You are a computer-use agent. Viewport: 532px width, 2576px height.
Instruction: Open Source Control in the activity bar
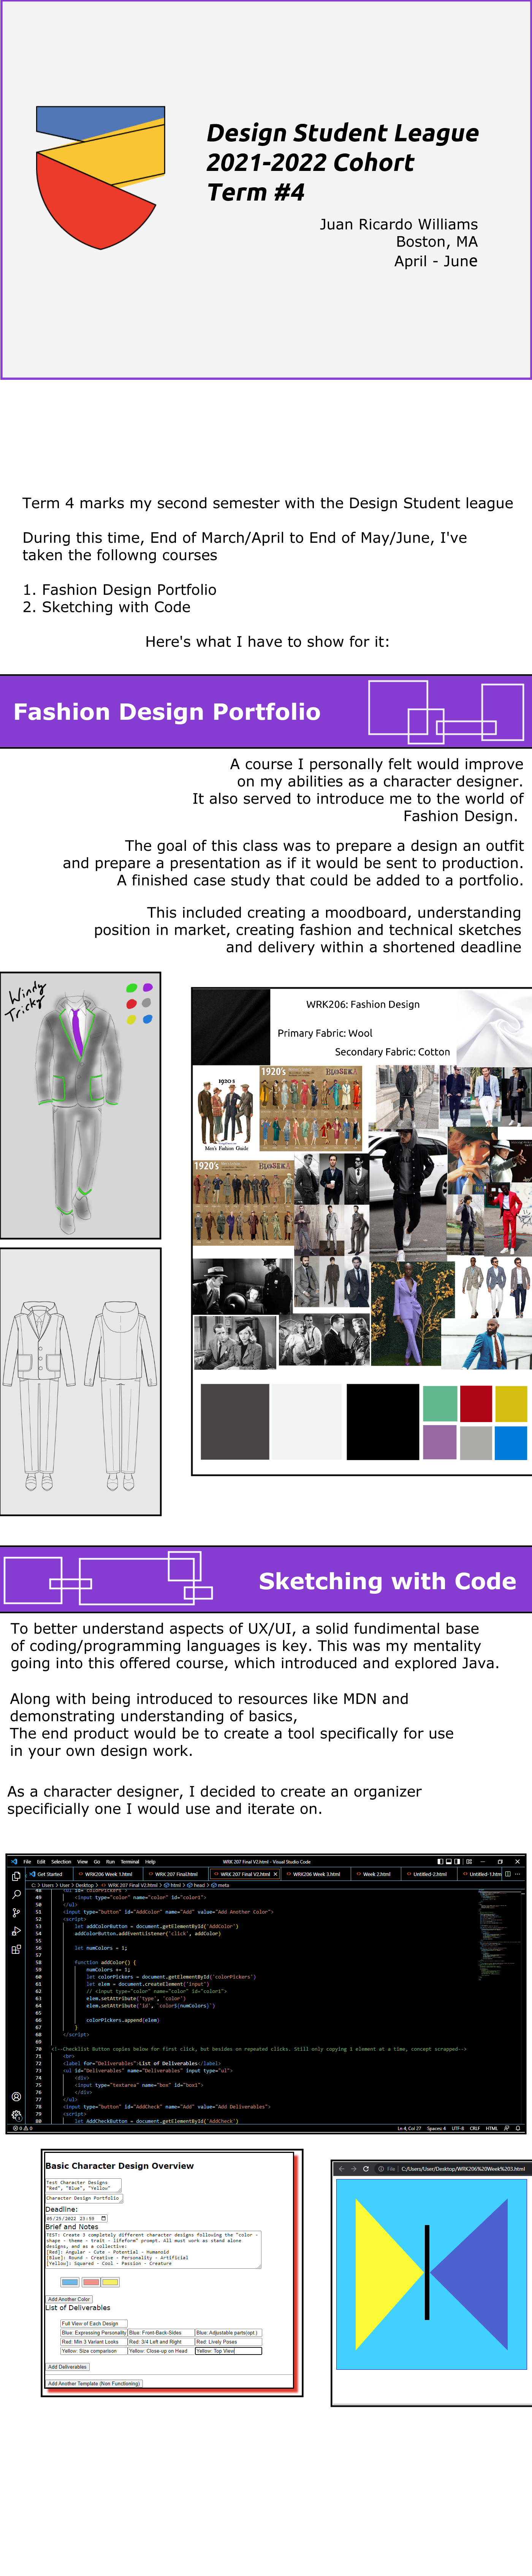pos(16,1913)
